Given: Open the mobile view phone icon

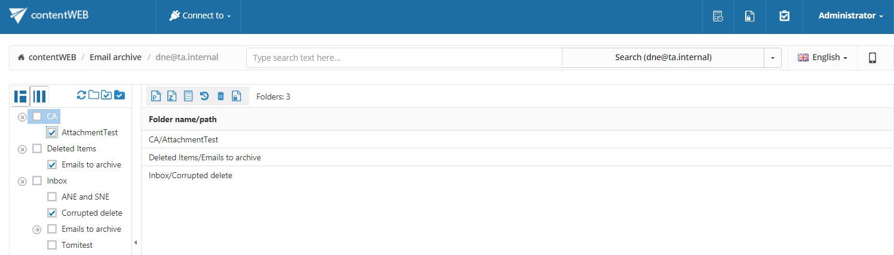Looking at the screenshot, I should tap(872, 58).
